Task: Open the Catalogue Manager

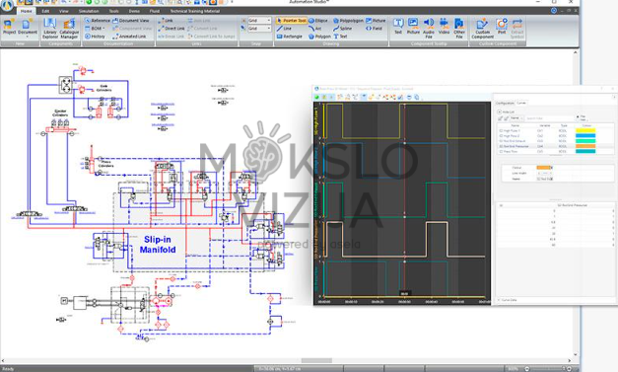Action: 69,29
